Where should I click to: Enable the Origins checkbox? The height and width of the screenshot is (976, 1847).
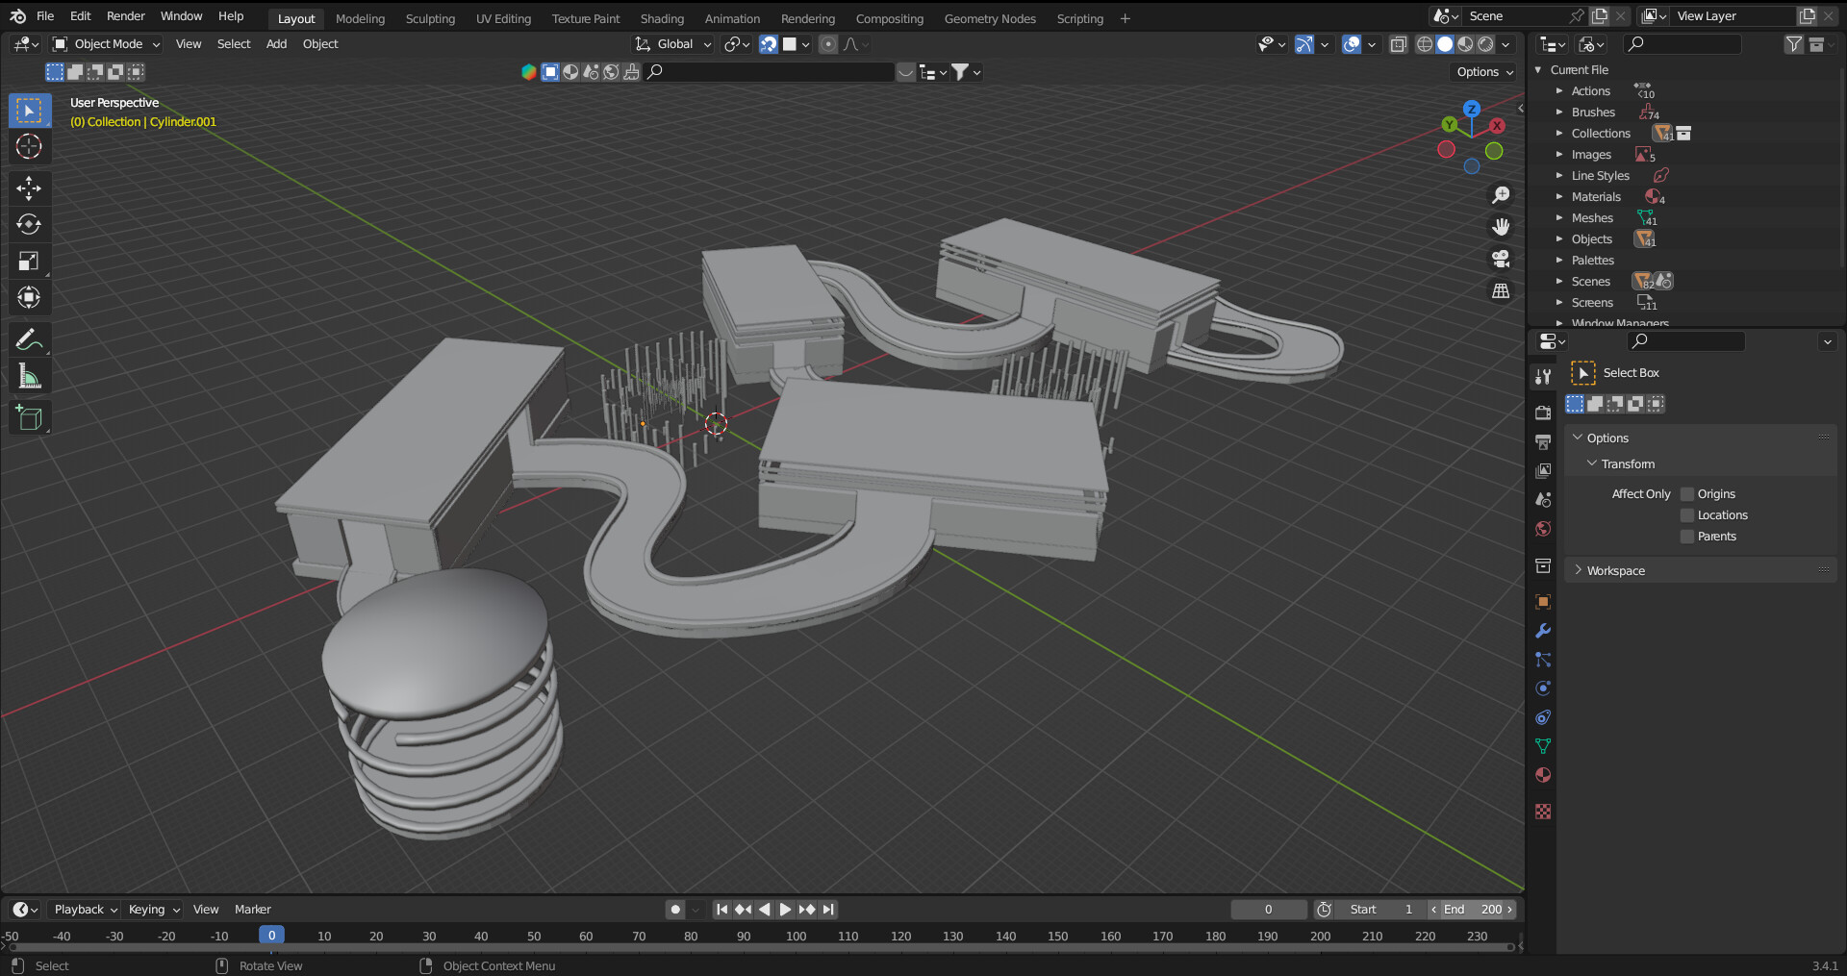1686,494
